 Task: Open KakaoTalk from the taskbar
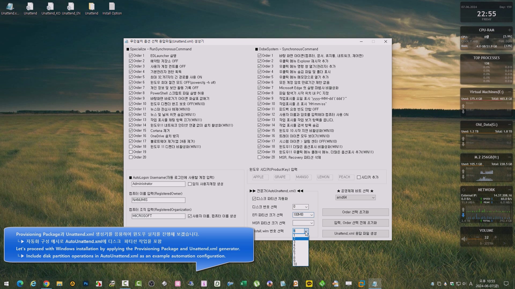pos(309,284)
